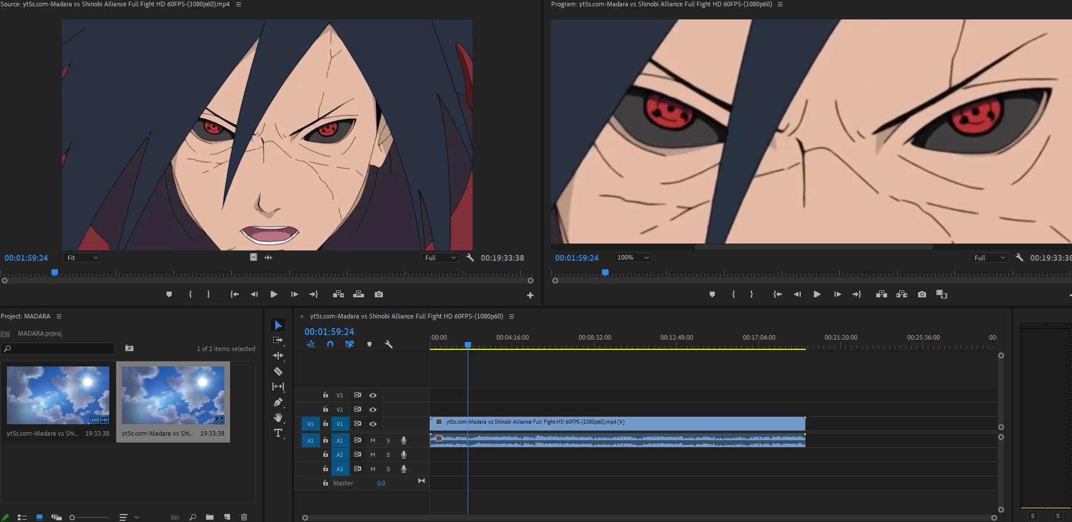Open Source monitor settings wrench
This screenshot has width=1072, height=522.
tap(470, 257)
